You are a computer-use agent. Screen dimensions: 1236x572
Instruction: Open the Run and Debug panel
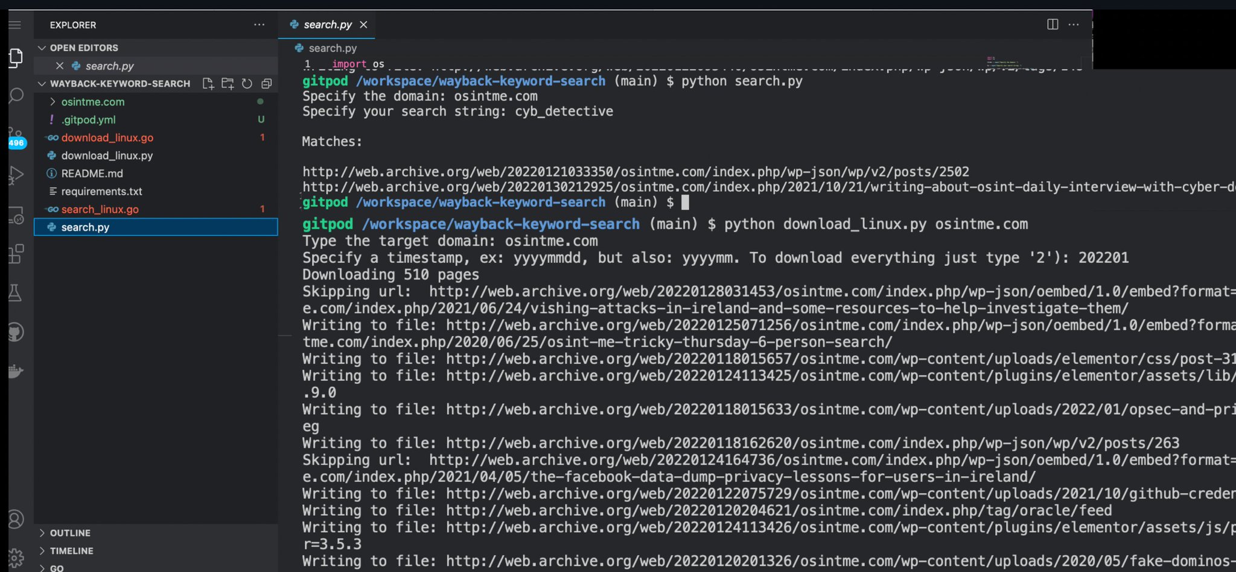click(16, 174)
